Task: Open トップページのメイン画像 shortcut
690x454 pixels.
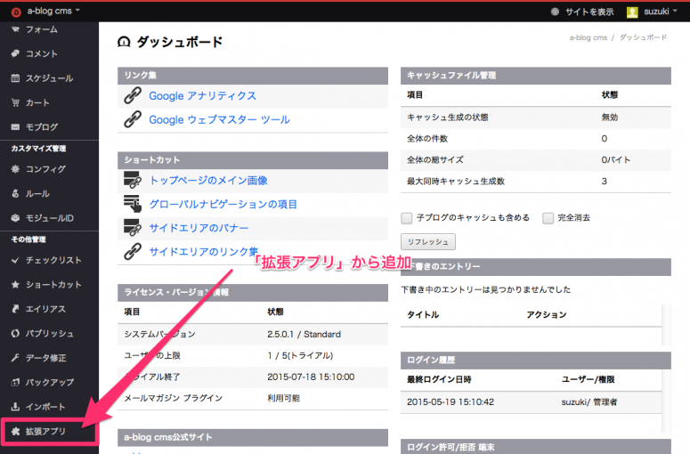Action: [x=208, y=181]
